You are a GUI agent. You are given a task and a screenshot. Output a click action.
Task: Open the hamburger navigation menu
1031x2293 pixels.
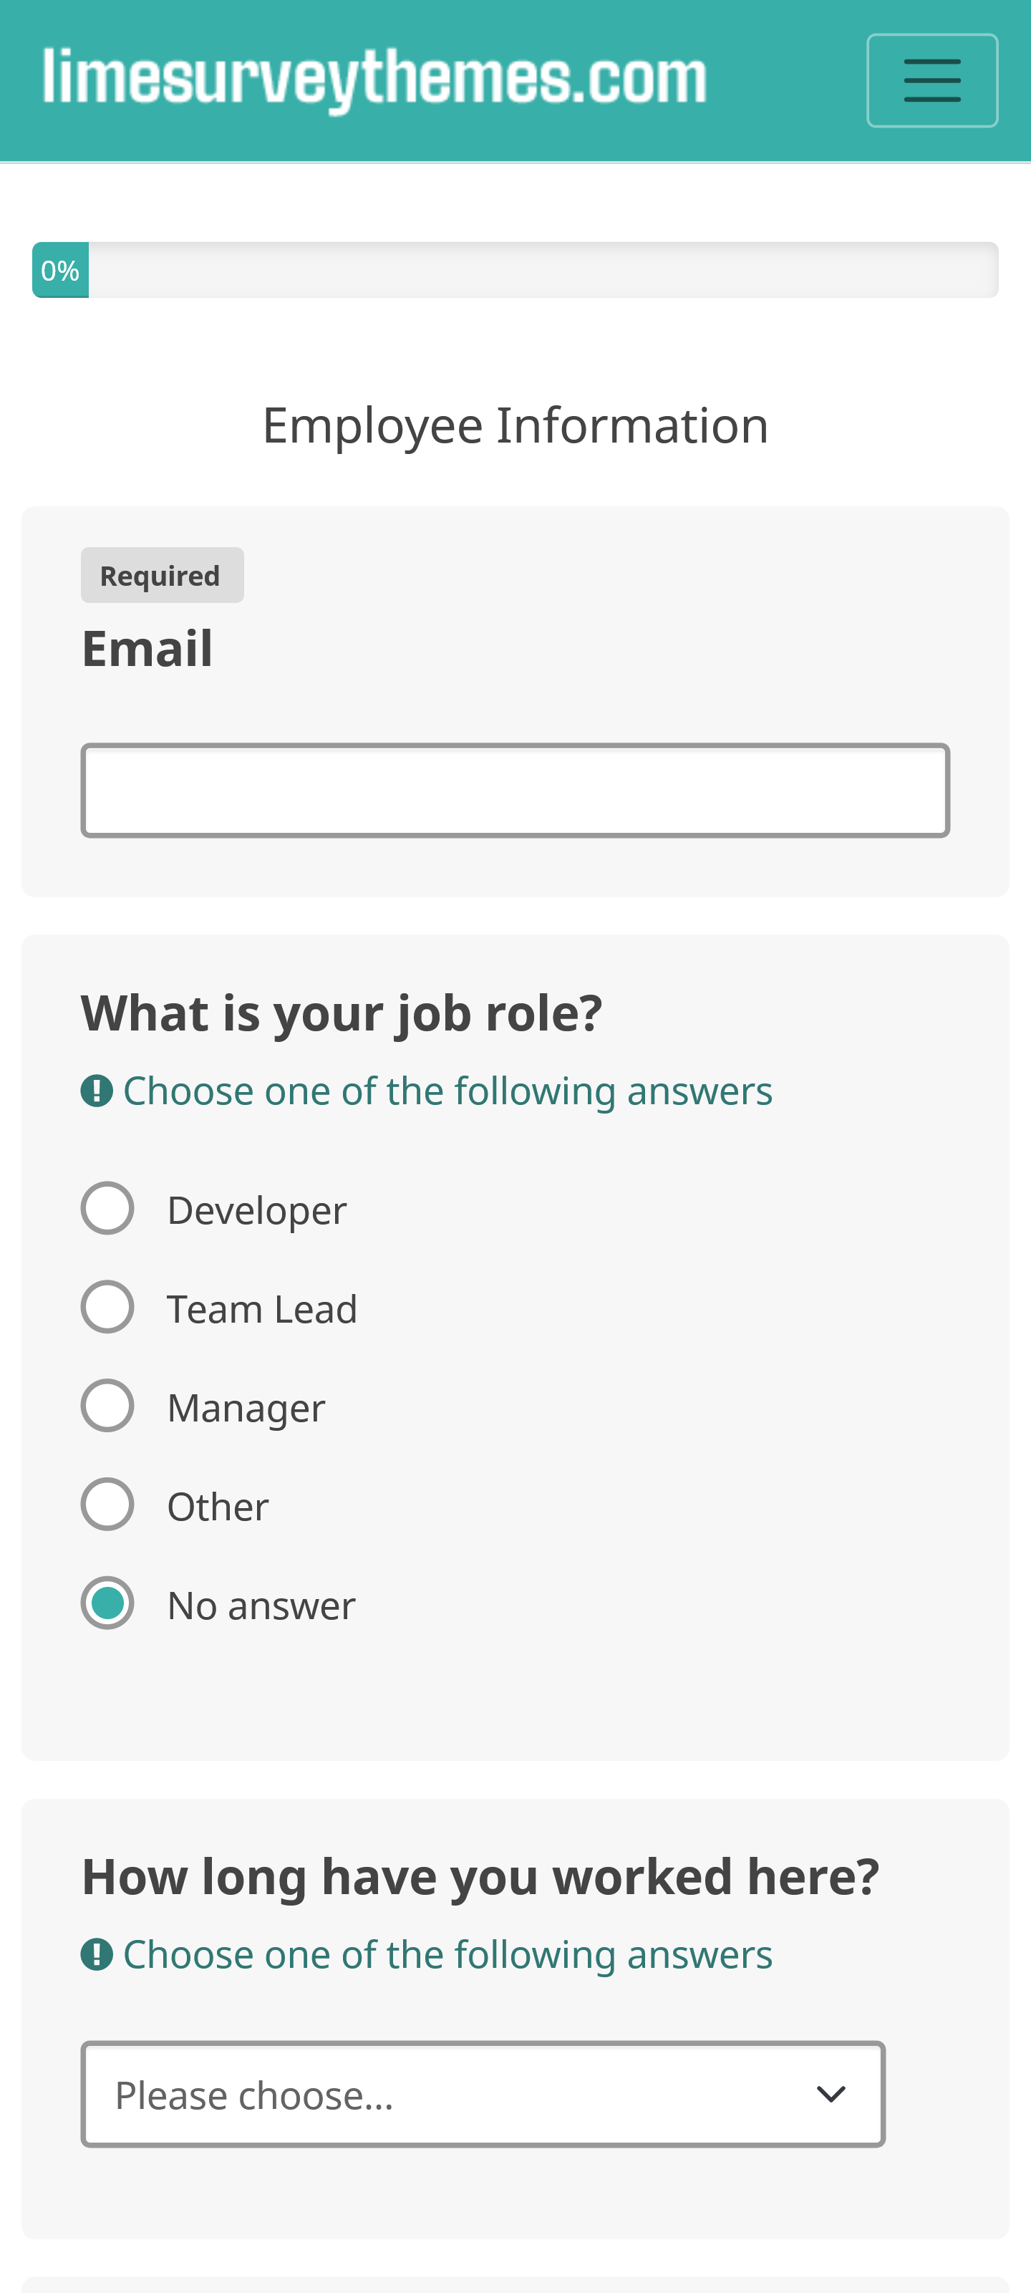pyautogui.click(x=931, y=80)
